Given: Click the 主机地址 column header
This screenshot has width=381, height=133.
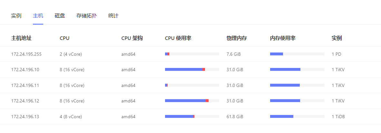Looking at the screenshot, I should click(x=21, y=38).
